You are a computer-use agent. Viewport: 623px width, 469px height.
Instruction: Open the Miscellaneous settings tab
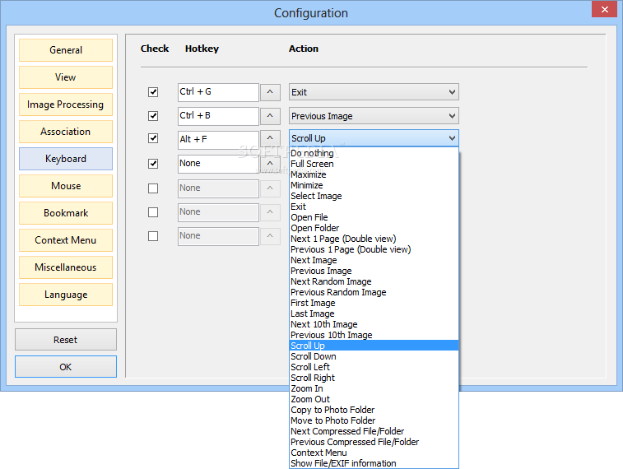point(66,267)
